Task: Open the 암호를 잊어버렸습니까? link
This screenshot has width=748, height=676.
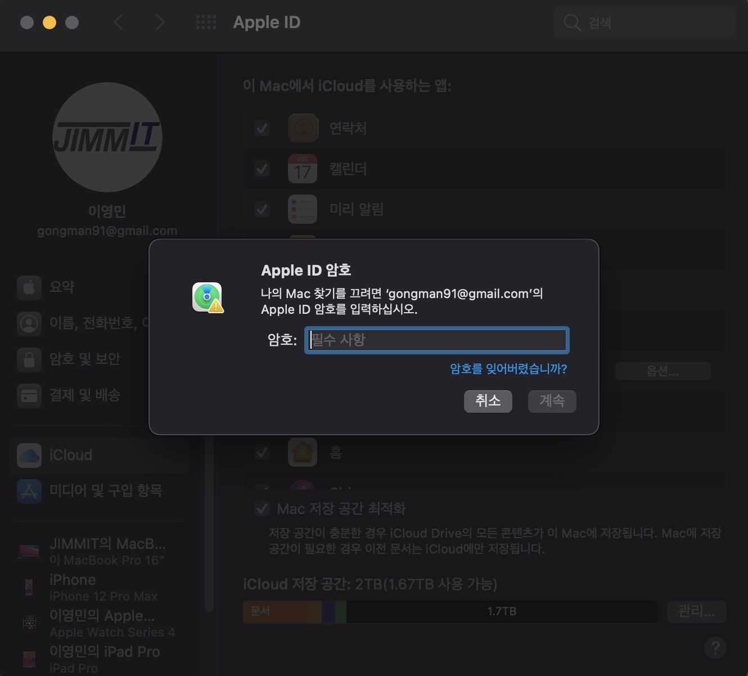Action: pyautogui.click(x=508, y=369)
